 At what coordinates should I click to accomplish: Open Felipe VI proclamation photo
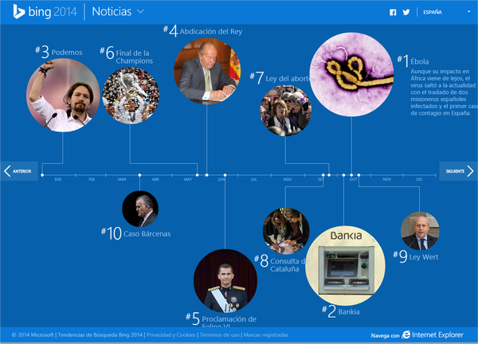click(225, 281)
